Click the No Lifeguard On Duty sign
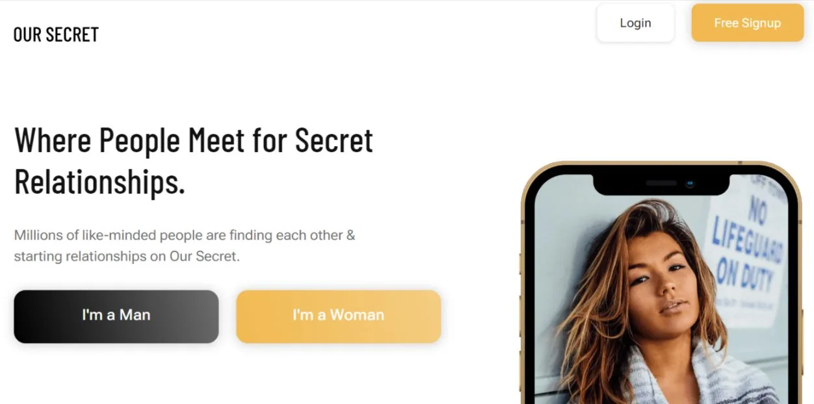The height and width of the screenshot is (404, 814). tap(748, 250)
